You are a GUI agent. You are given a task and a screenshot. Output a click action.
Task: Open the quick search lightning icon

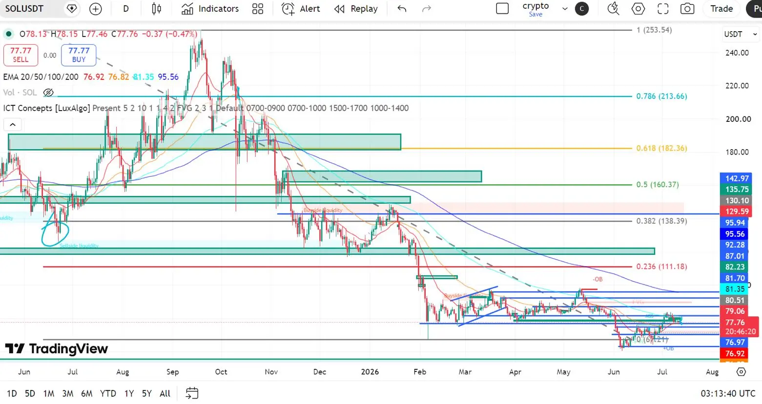coord(614,9)
